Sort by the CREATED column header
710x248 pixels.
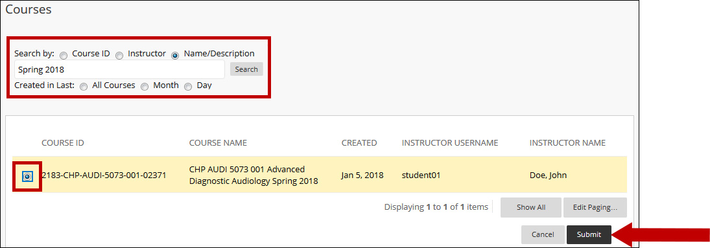click(359, 143)
